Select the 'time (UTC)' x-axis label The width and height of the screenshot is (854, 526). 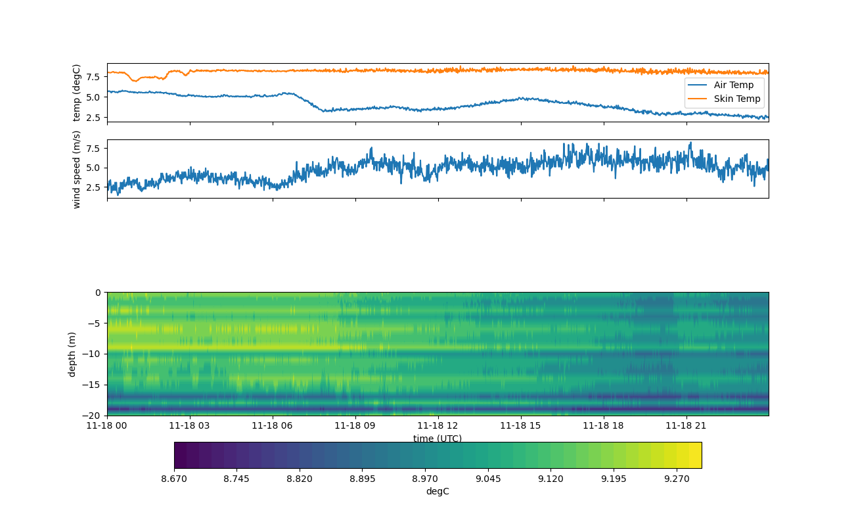point(438,439)
